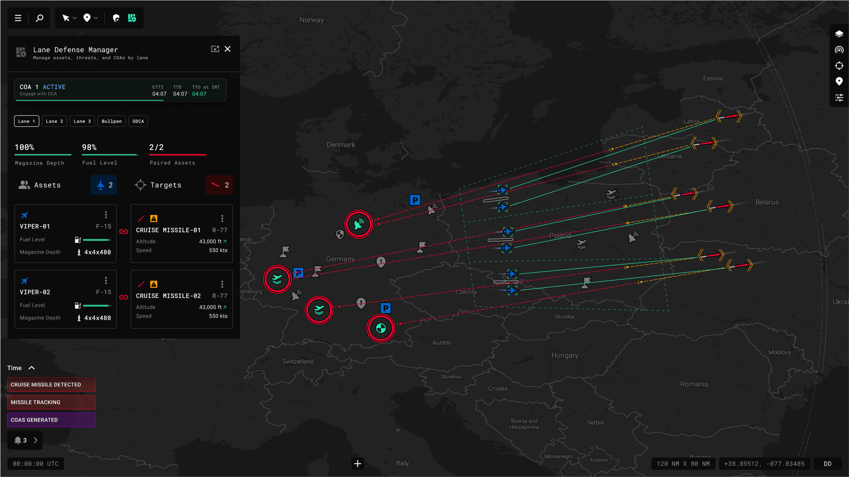Switch to the Bullpen tab
The width and height of the screenshot is (849, 477).
pos(111,121)
